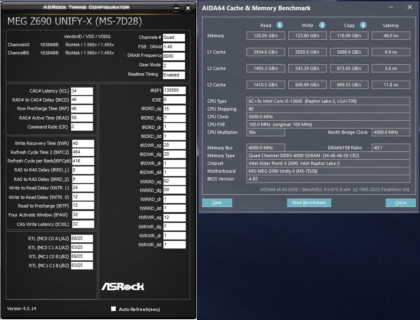This screenshot has width=420, height=320.
Task: Click the tRRD_L value field
Action: 83,170
